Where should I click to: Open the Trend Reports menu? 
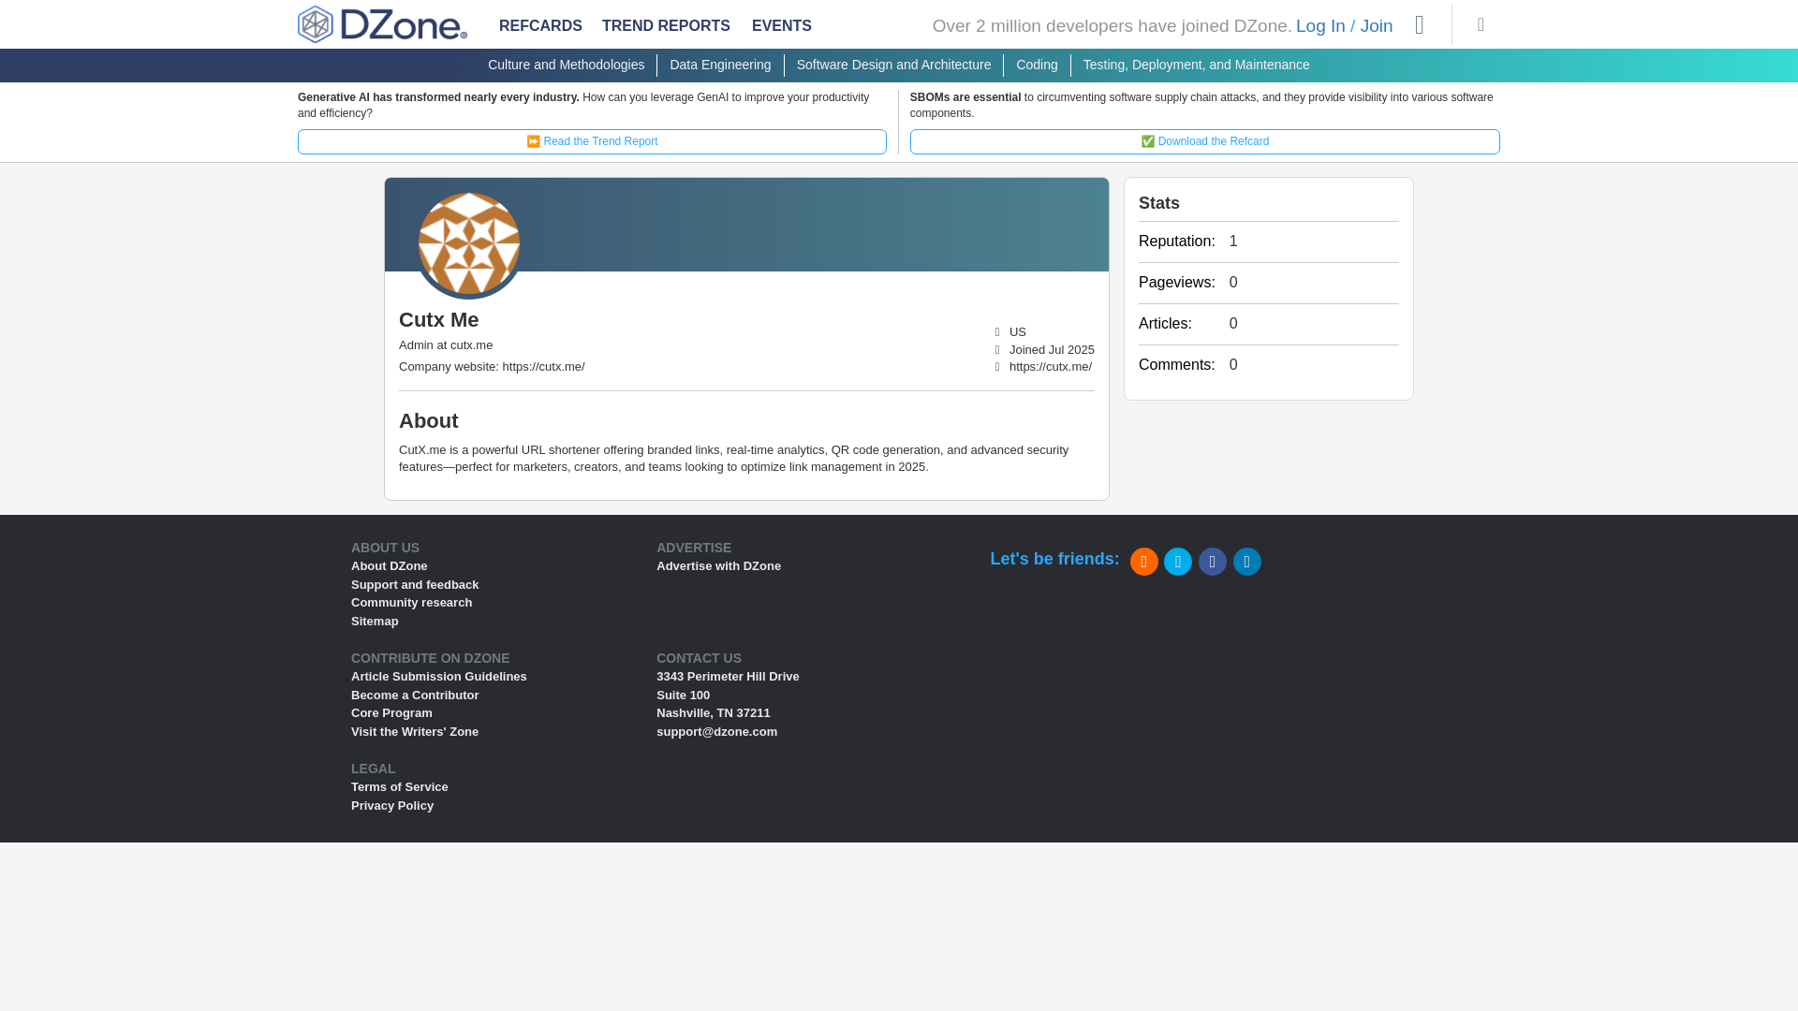[x=666, y=26]
